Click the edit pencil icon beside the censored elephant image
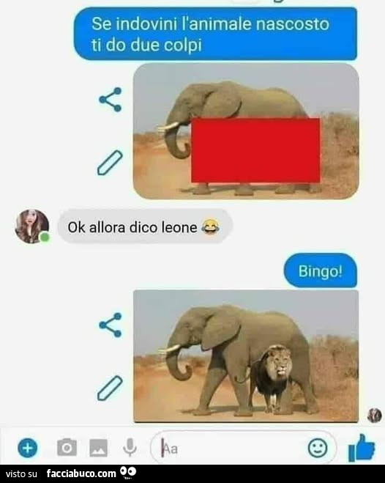 (x=110, y=163)
